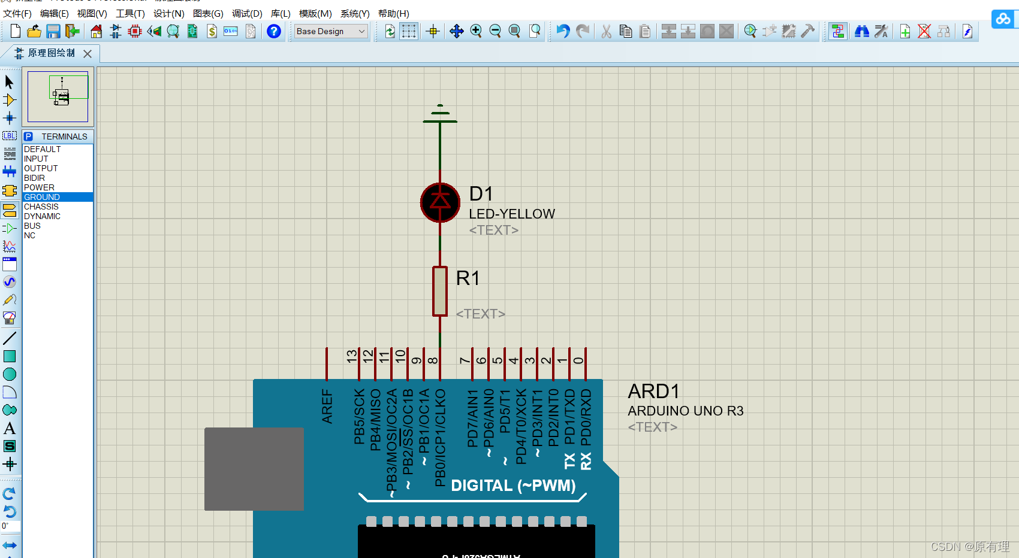Select the Component mode icon

click(10, 100)
